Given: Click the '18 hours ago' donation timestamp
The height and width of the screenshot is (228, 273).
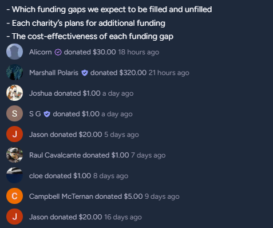Looking at the screenshot, I should point(139,52).
